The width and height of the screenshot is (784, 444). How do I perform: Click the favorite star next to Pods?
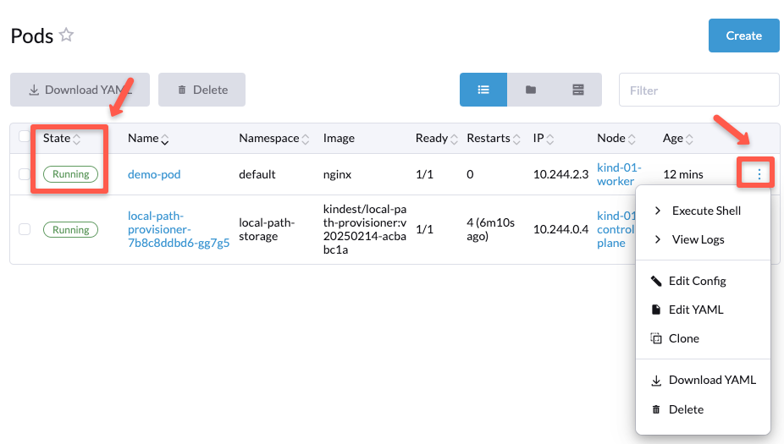pos(66,36)
